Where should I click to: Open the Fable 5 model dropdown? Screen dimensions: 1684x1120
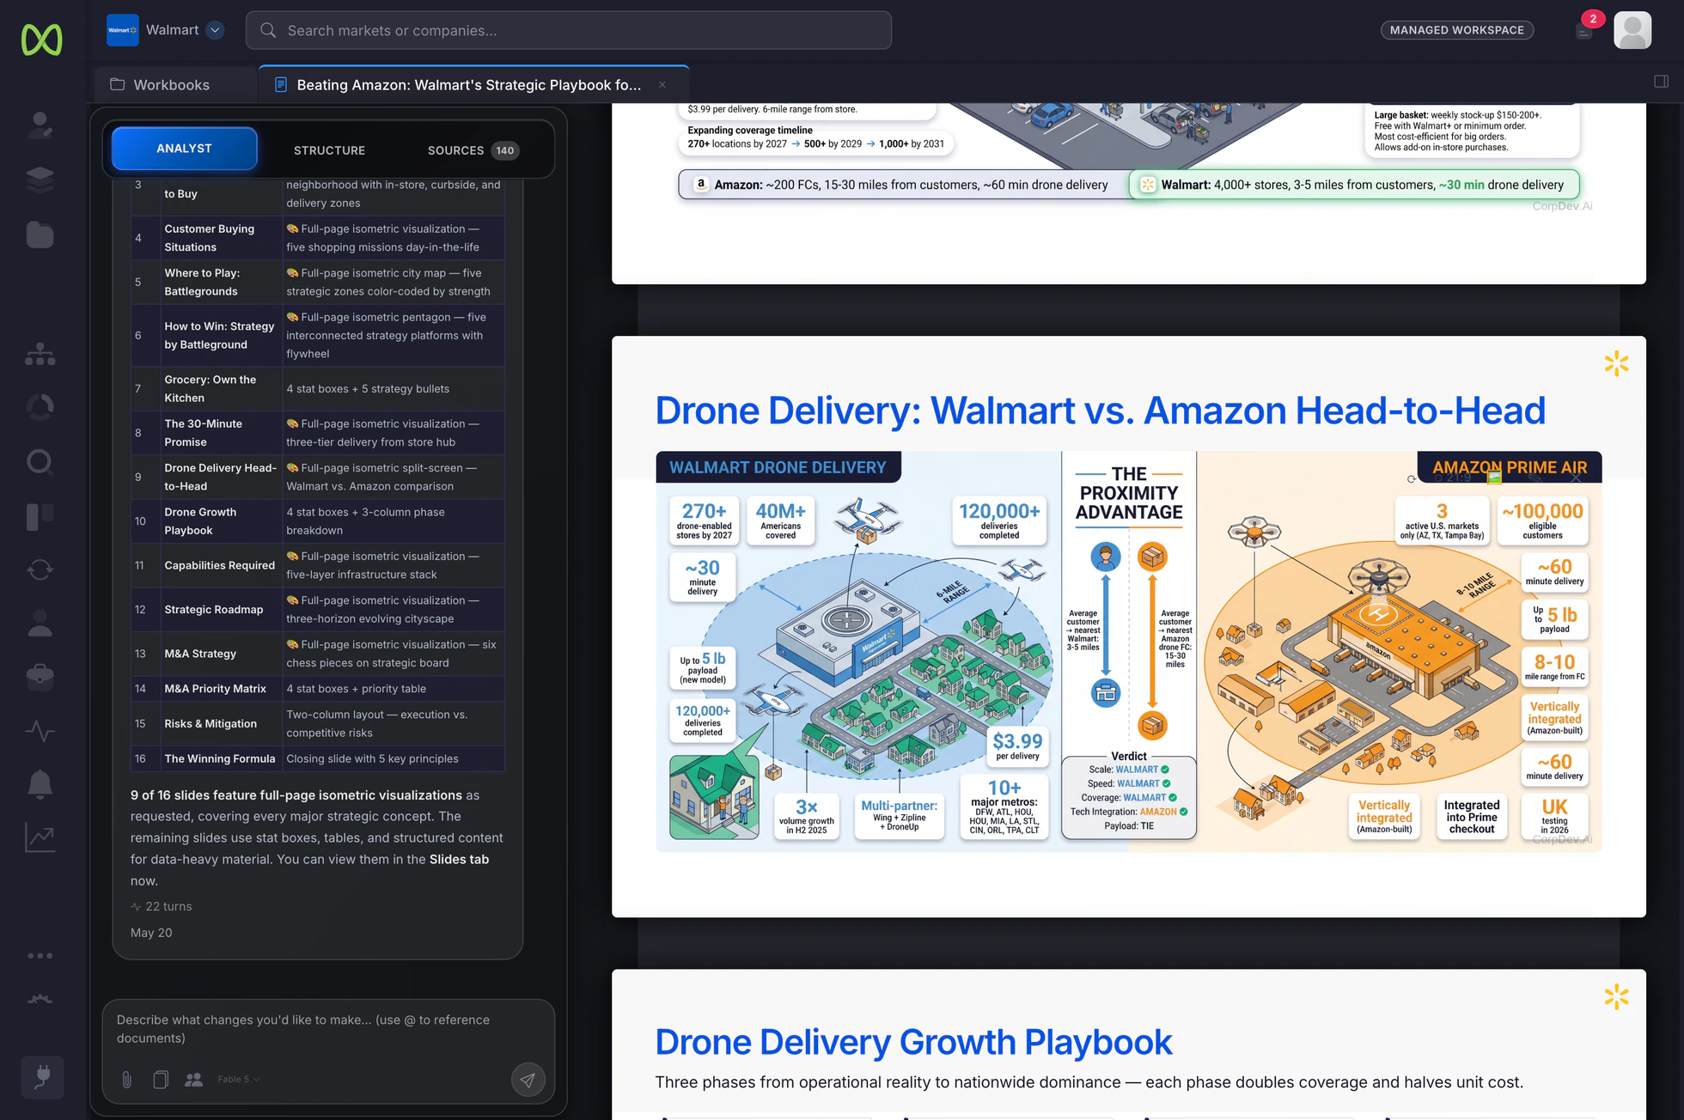tap(238, 1080)
